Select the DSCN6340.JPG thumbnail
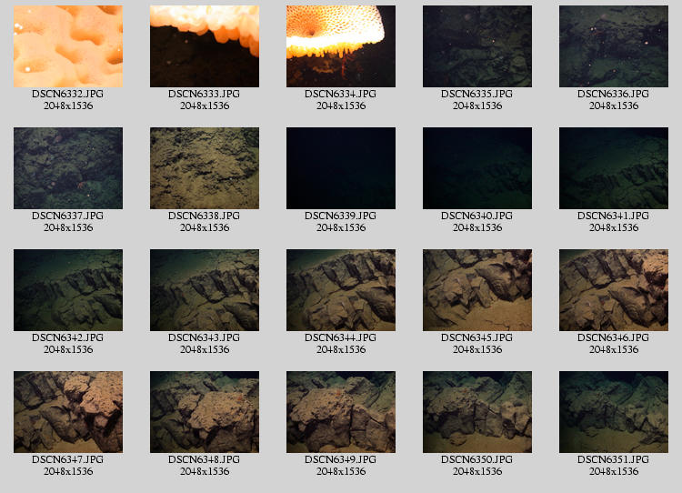The width and height of the screenshot is (682, 493). [477, 168]
